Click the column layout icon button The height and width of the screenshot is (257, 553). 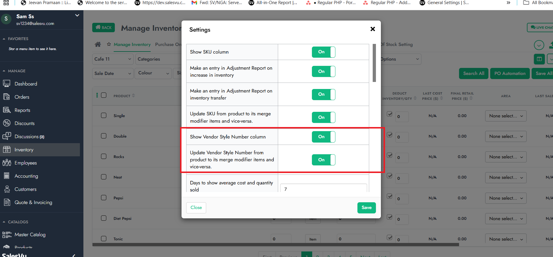(x=539, y=59)
